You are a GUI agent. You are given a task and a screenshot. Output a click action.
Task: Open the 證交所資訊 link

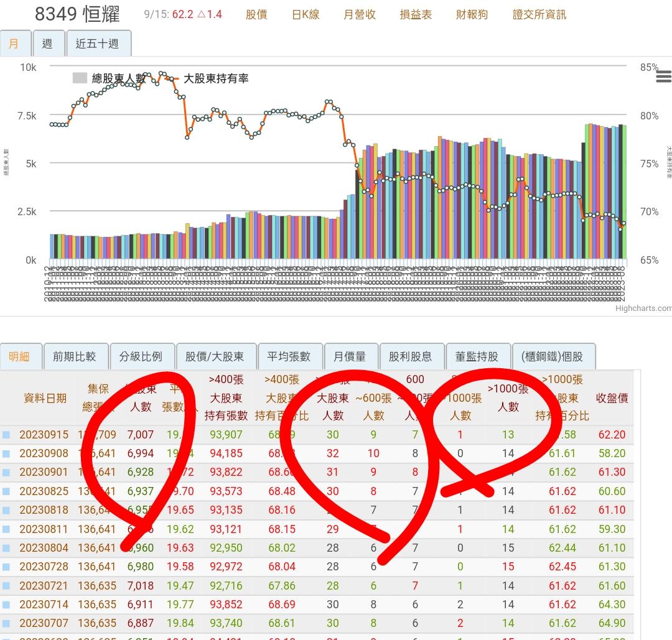[539, 14]
